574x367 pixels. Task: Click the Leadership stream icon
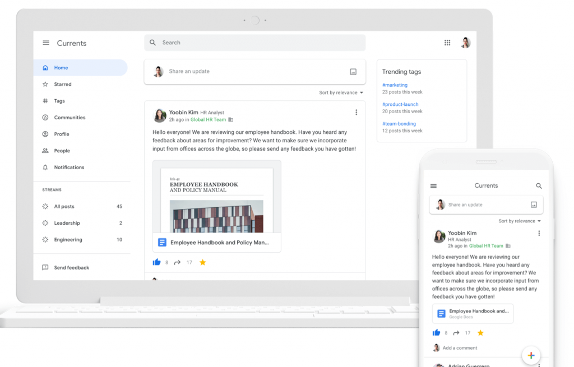[x=45, y=223]
